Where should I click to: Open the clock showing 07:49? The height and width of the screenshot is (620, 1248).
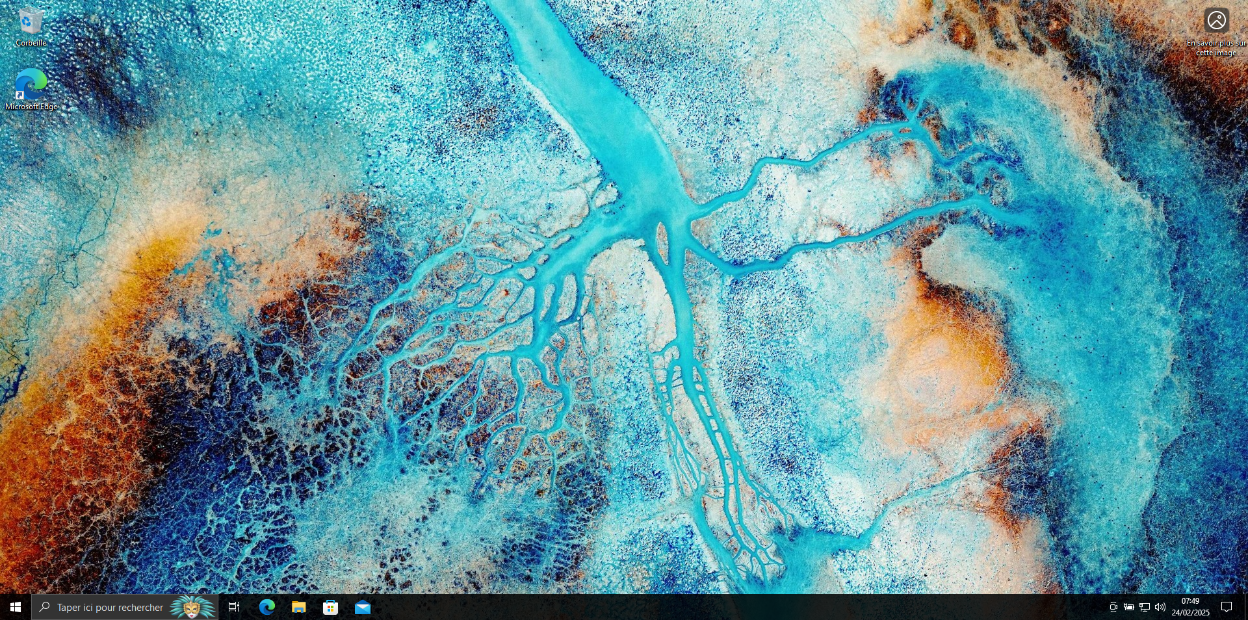click(1190, 607)
